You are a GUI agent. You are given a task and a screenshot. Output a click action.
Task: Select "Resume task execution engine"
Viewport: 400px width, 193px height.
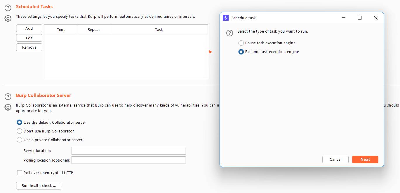(x=241, y=52)
